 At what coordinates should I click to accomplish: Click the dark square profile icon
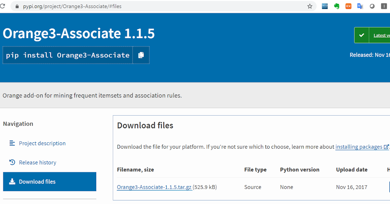[384, 6]
